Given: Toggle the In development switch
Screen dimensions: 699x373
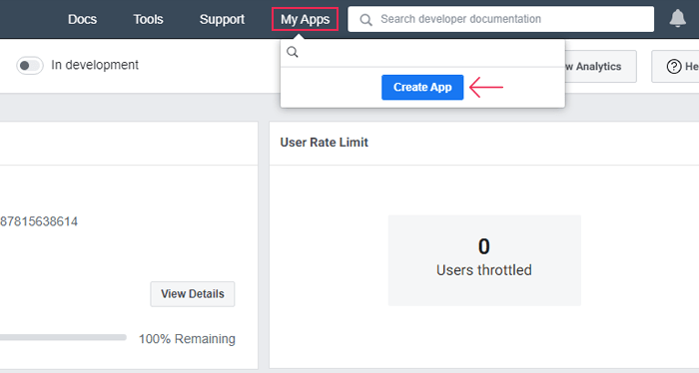Looking at the screenshot, I should click(30, 66).
